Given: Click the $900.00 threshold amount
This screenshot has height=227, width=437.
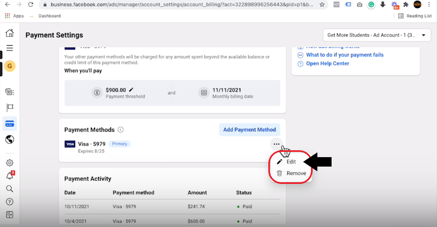Looking at the screenshot, I should coord(115,90).
